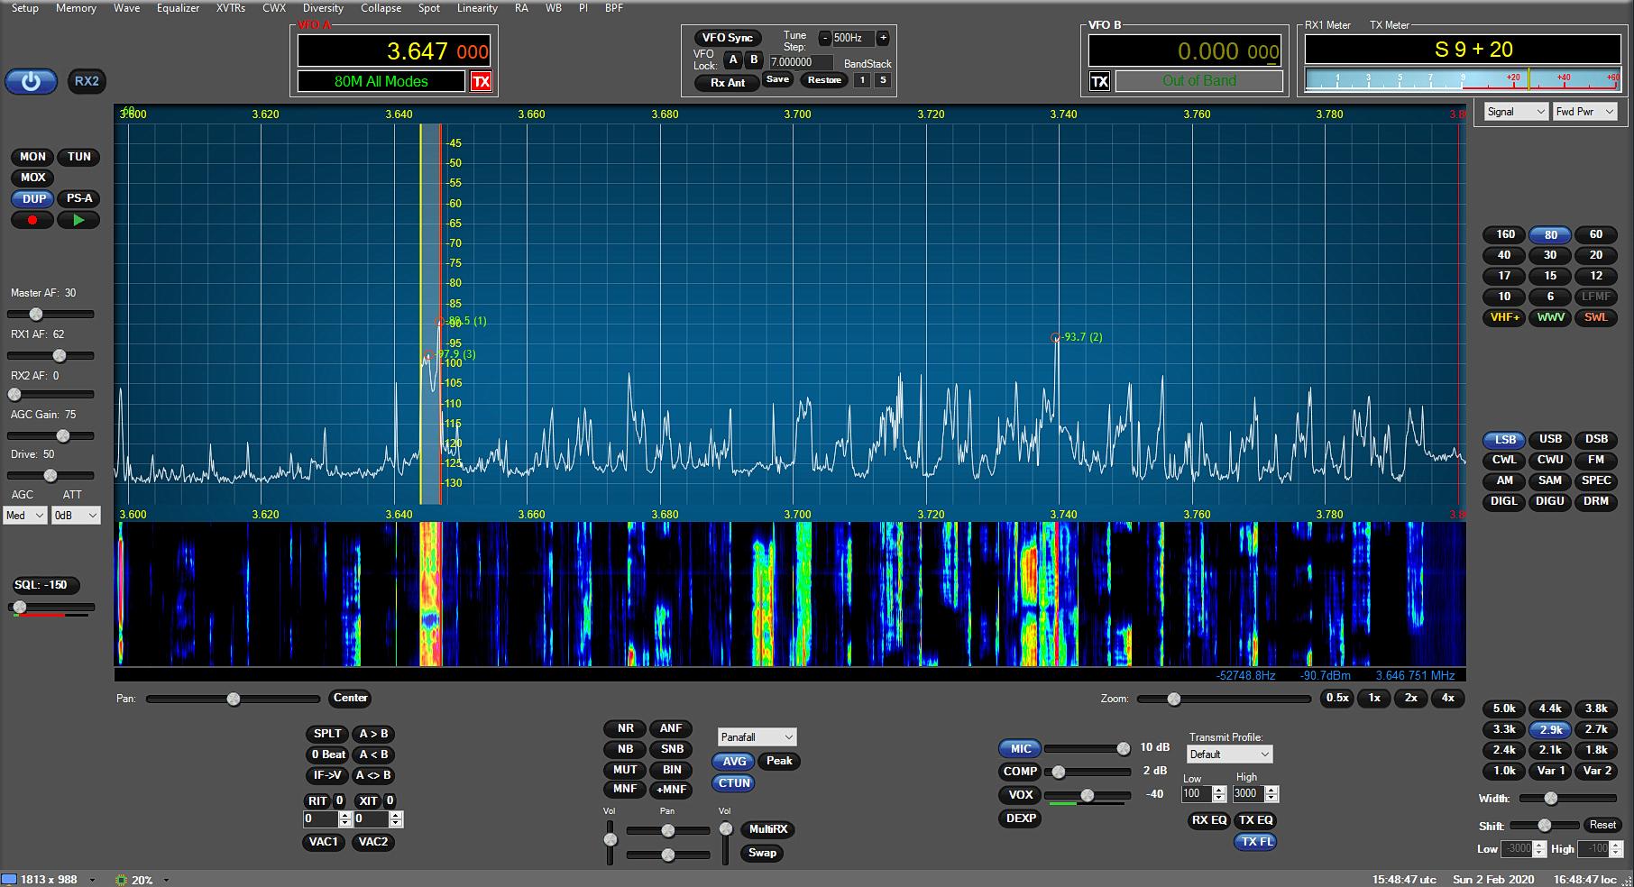The height and width of the screenshot is (887, 1634).
Task: Select the 2.9k filter width
Action: (x=1550, y=729)
